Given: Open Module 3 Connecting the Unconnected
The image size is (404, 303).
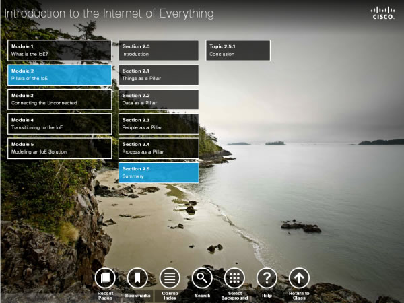Looking at the screenshot, I should [x=59, y=99].
